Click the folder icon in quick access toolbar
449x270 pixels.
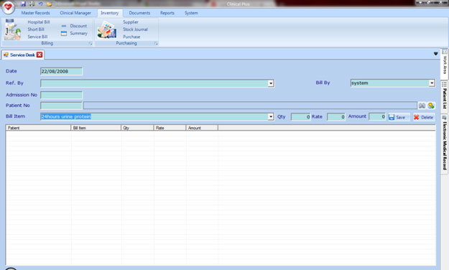(x=50, y=4)
